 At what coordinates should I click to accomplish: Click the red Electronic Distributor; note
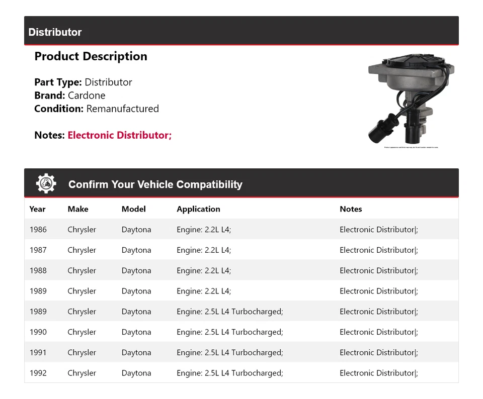click(120, 135)
